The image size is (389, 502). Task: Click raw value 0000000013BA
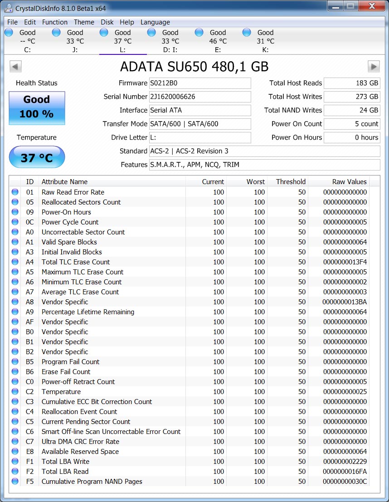(345, 302)
